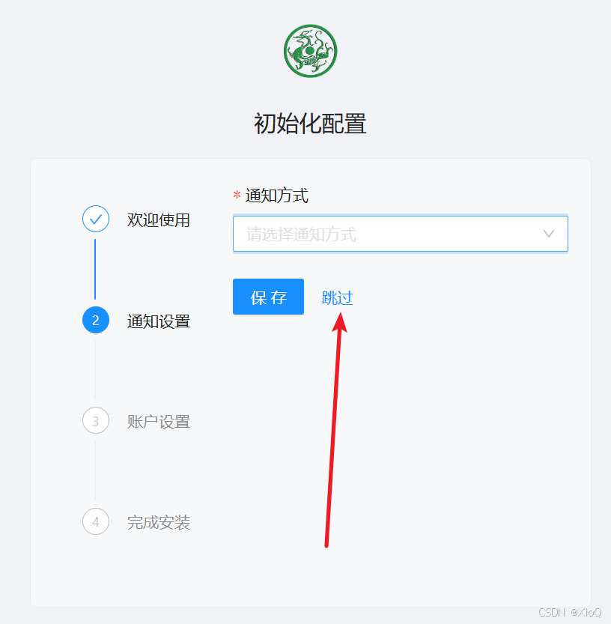The width and height of the screenshot is (611, 624).
Task: Click the red required asterisk
Action: [237, 195]
